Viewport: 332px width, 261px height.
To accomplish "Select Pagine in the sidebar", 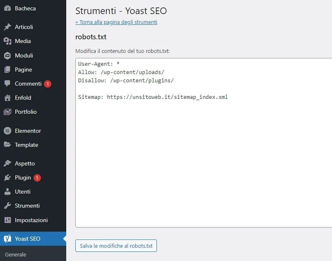I will coord(23,69).
